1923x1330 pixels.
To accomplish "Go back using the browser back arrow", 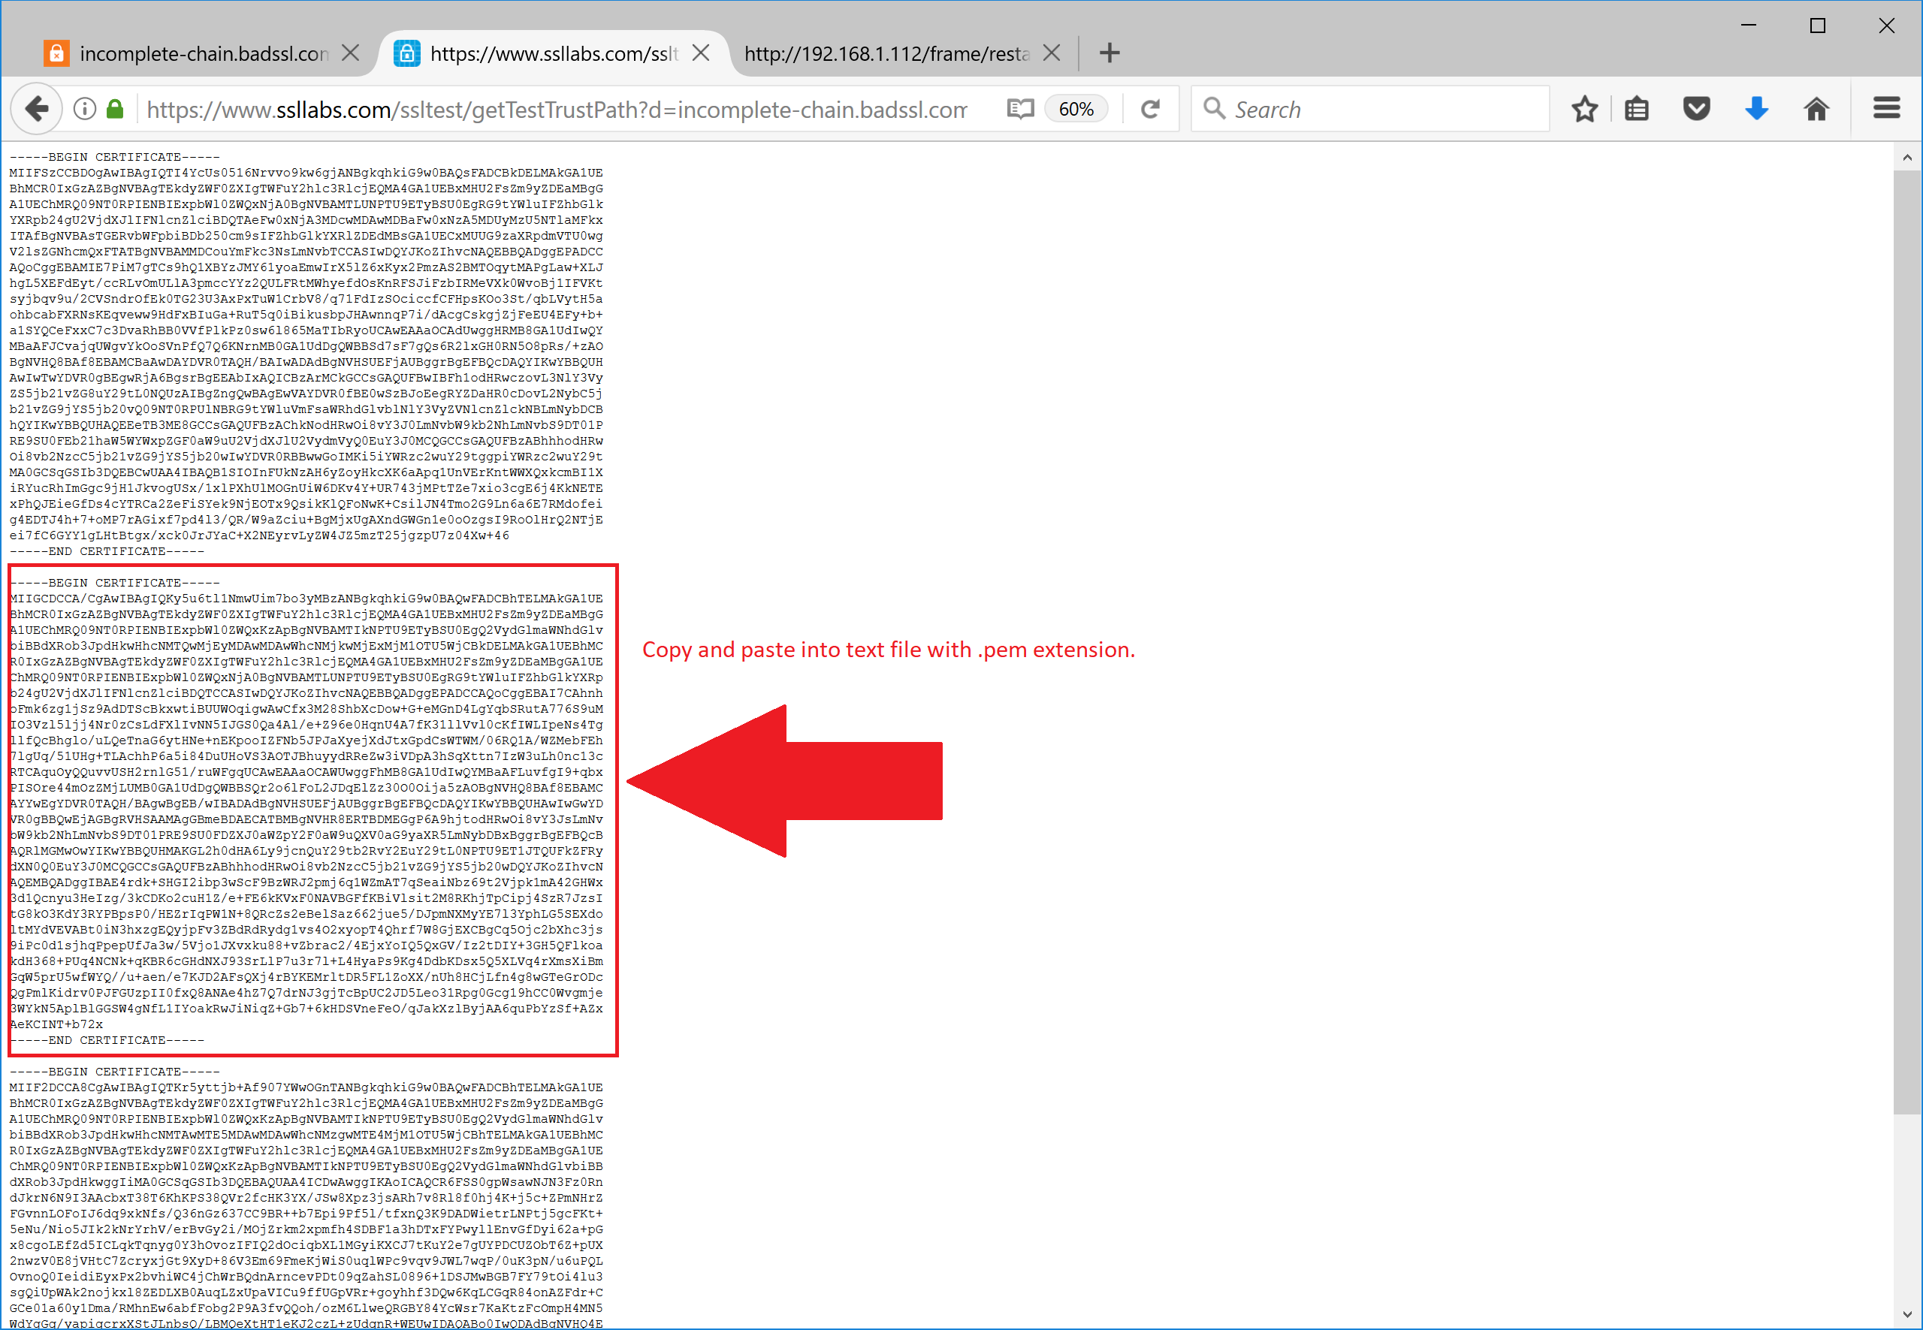I will pos(37,108).
